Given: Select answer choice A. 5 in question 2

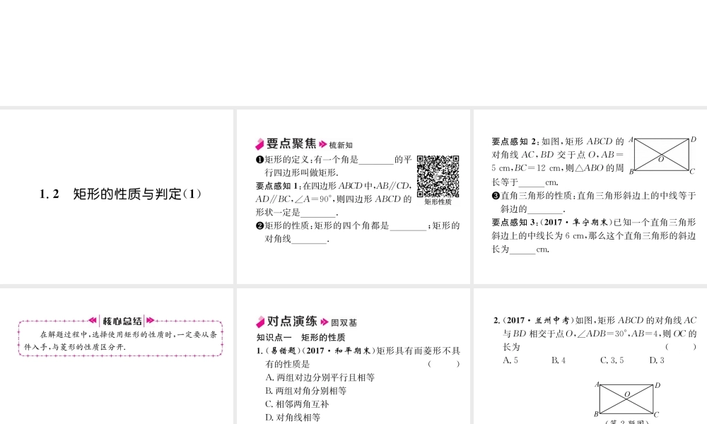Looking at the screenshot, I should 510,360.
